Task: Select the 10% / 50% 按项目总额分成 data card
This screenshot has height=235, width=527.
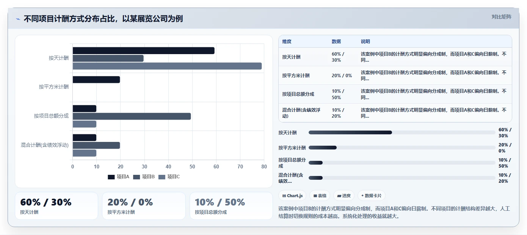Action: coord(231,206)
